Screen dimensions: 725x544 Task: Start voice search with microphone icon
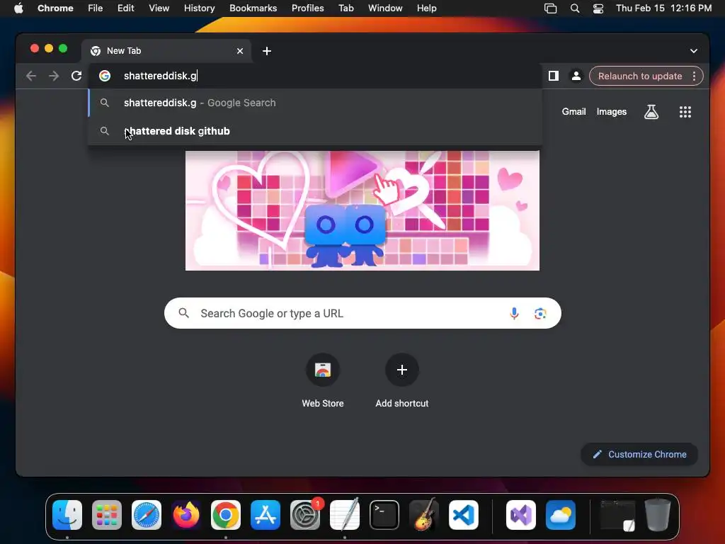point(514,313)
